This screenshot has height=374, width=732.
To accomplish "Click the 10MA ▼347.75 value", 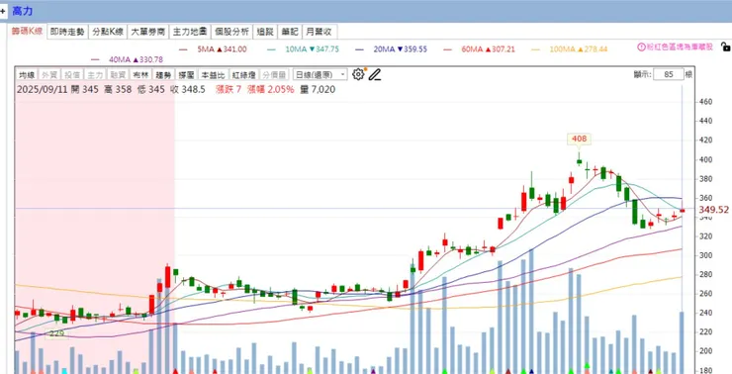I will tap(312, 49).
